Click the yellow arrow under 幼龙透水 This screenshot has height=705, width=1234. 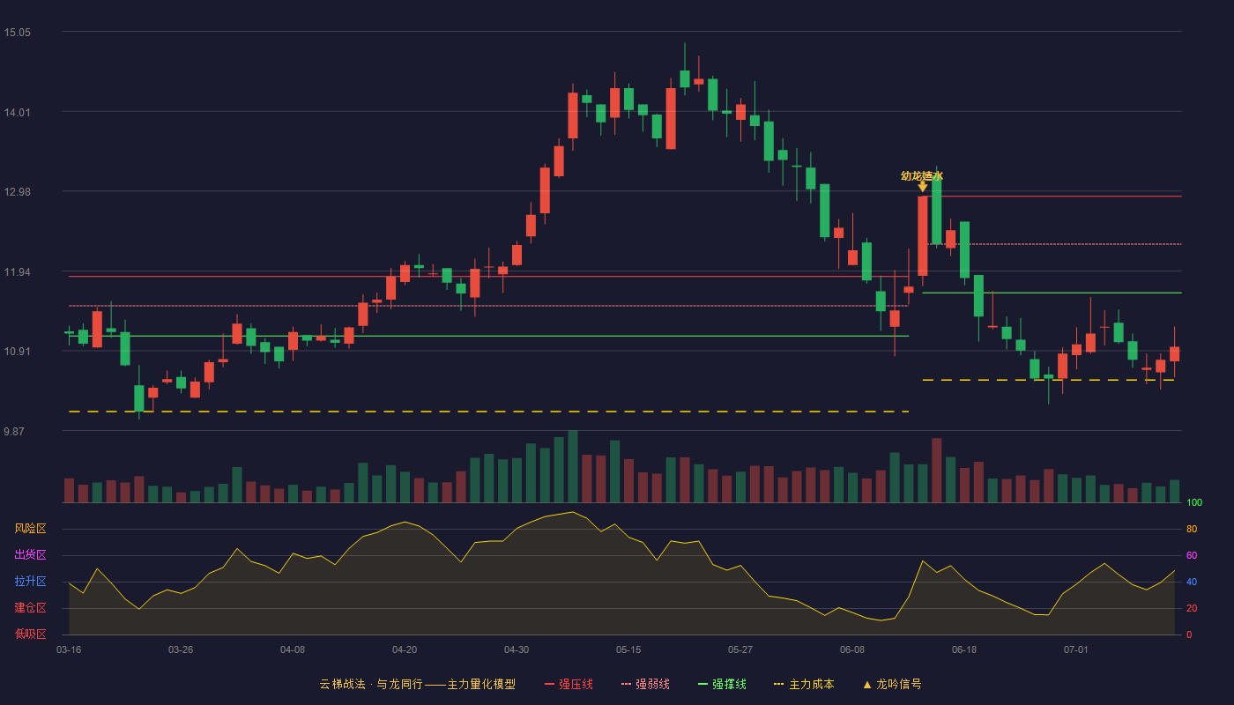click(923, 187)
